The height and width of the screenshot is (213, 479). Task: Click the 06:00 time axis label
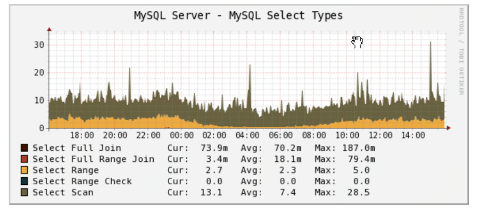point(281,135)
